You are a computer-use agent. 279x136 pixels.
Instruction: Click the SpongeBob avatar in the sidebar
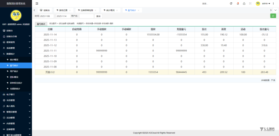point(16,16)
